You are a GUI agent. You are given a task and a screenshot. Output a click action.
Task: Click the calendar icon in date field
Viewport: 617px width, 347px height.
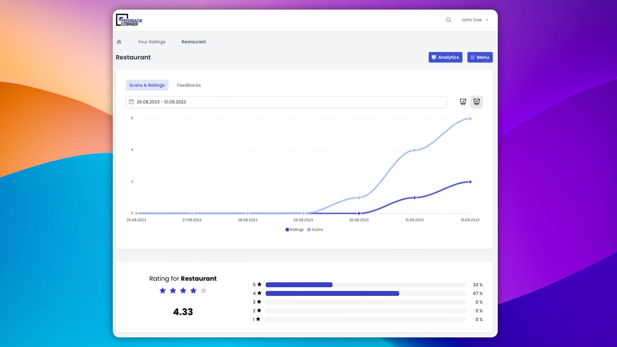click(x=131, y=102)
